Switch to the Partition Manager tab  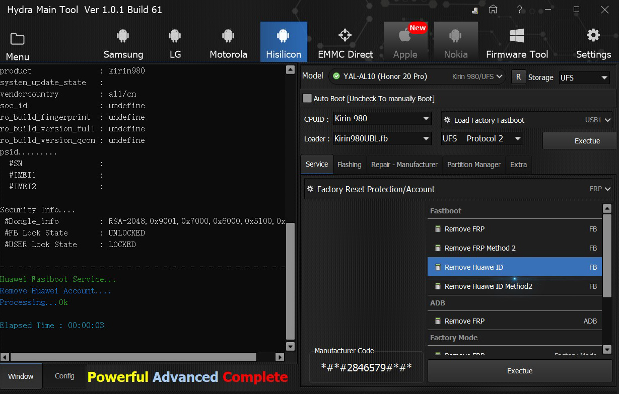click(473, 165)
